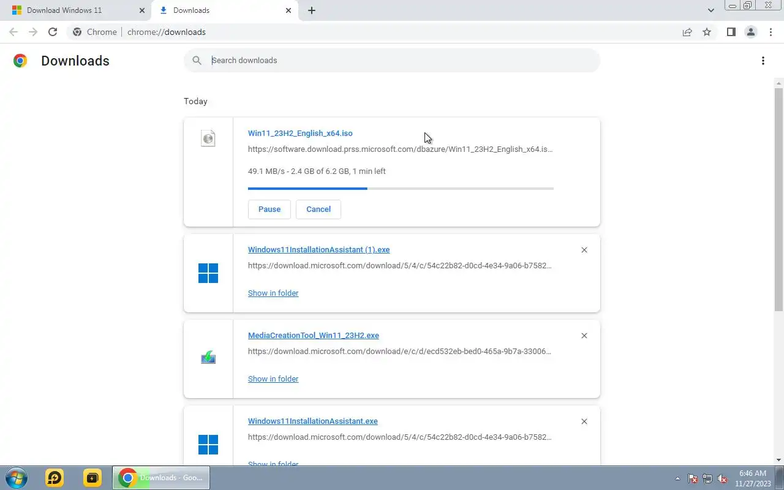Focus the Search downloads field

pyautogui.click(x=392, y=60)
